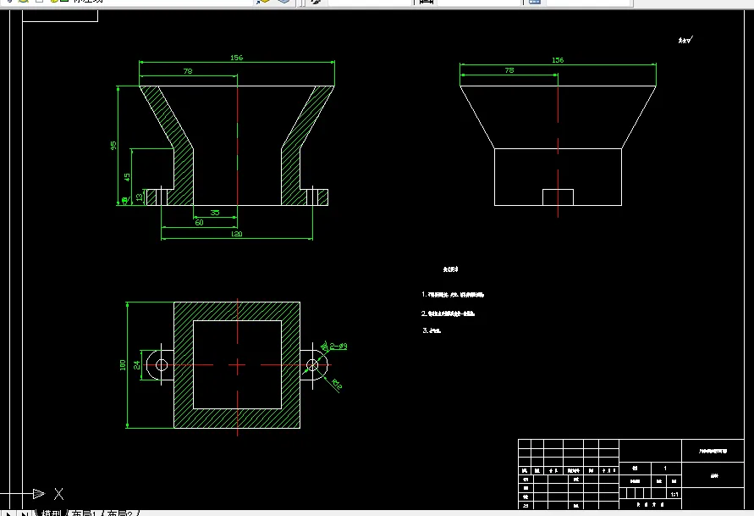Select the 2-Ø9 hole callout
This screenshot has width=754, height=516.
pos(338,346)
